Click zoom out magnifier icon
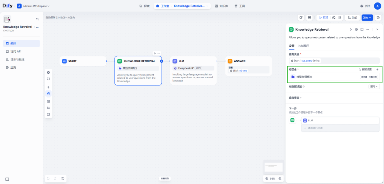The height and width of the screenshot is (184, 384). pyautogui.click(x=267, y=178)
